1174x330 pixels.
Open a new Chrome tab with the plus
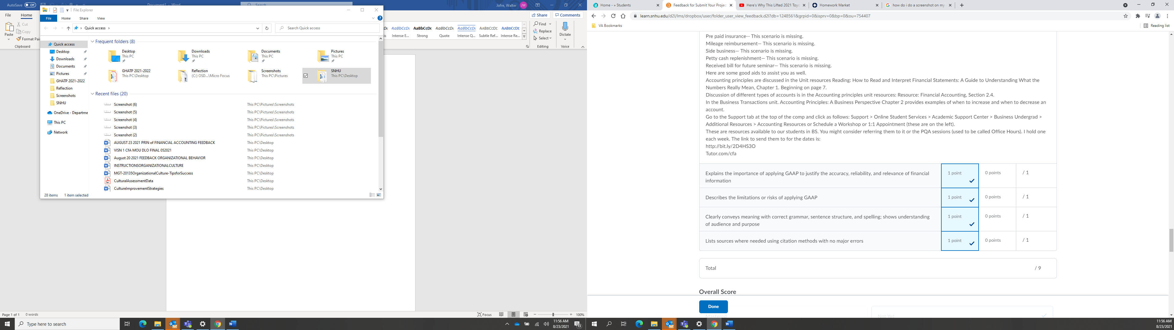962,5
